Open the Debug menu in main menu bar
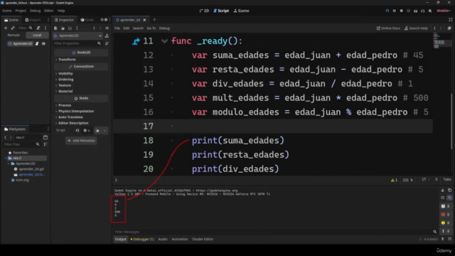The image size is (455, 256). 35,11
